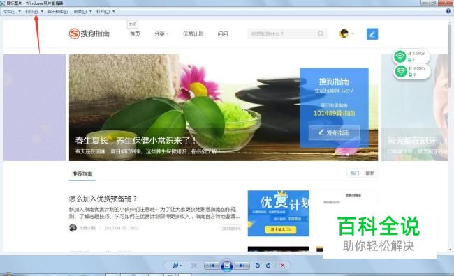Click the actual size button
The width and height of the screenshot is (454, 276).
(x=193, y=266)
